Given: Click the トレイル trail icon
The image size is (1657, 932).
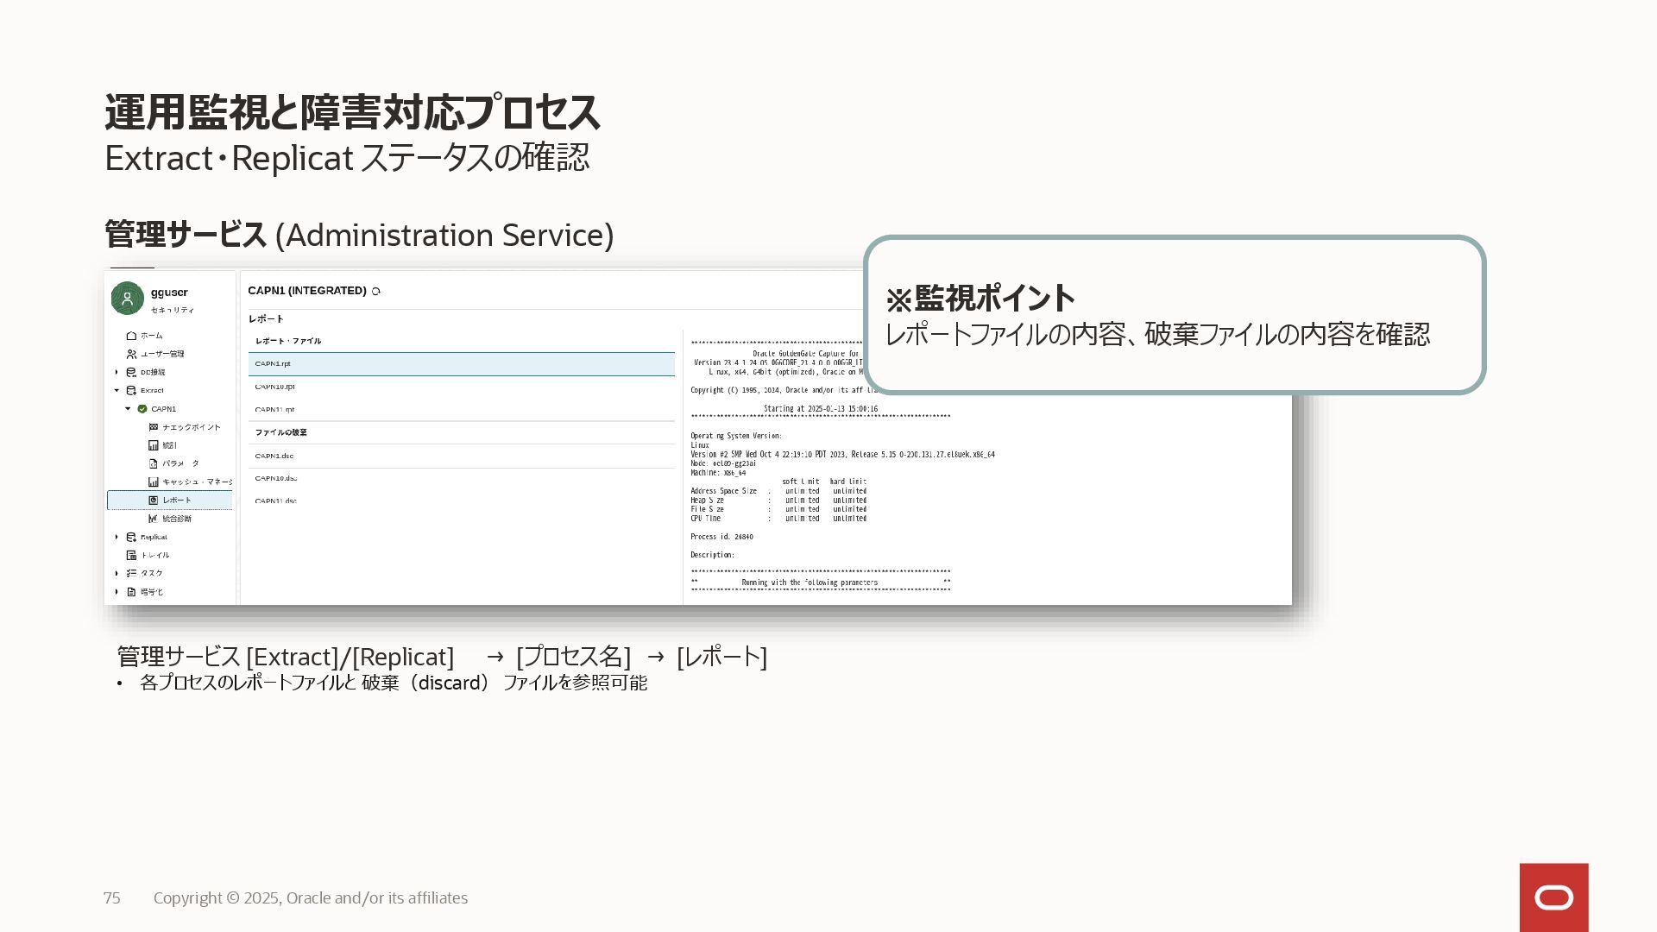Looking at the screenshot, I should tap(131, 555).
